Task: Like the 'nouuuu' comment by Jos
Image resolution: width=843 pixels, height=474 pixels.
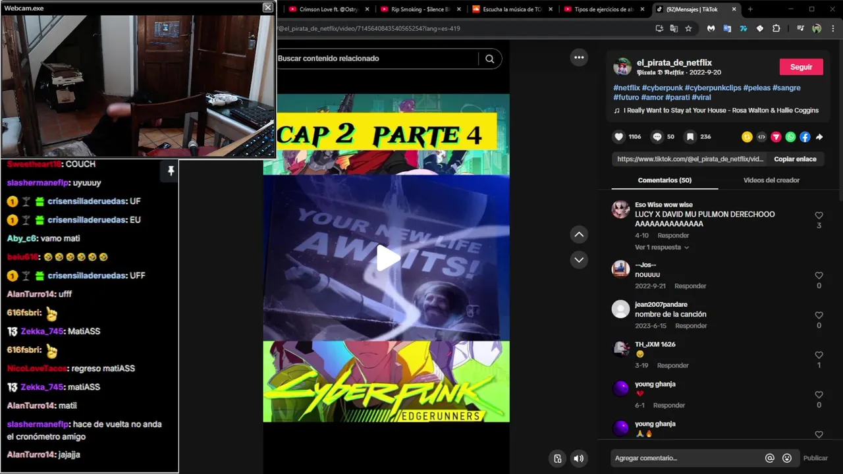Action: pos(819,275)
